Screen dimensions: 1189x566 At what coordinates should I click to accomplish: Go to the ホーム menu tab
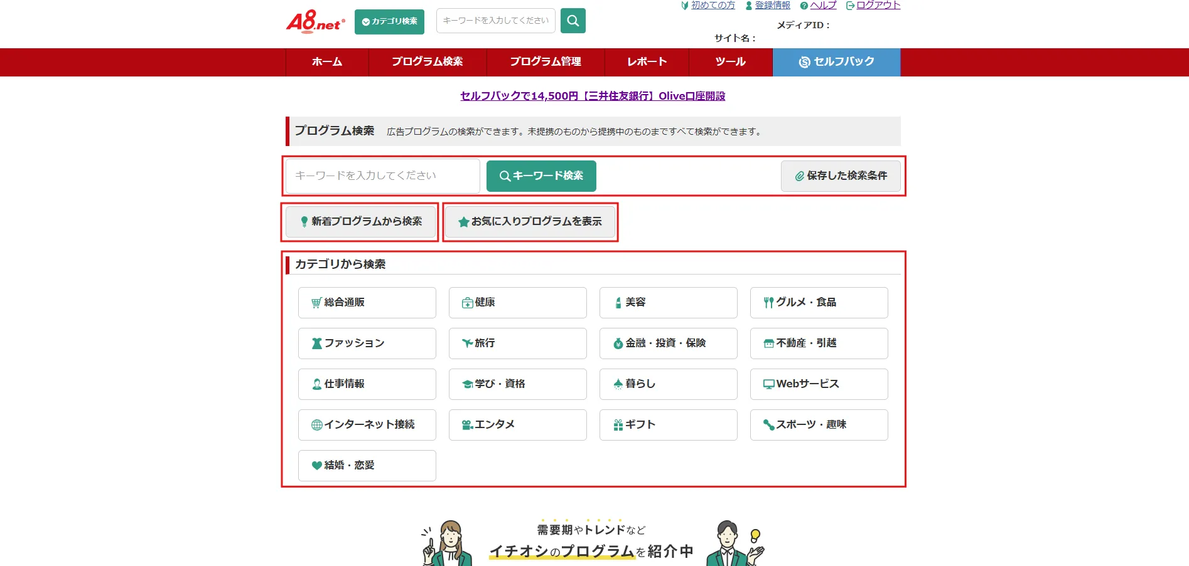pyautogui.click(x=327, y=62)
